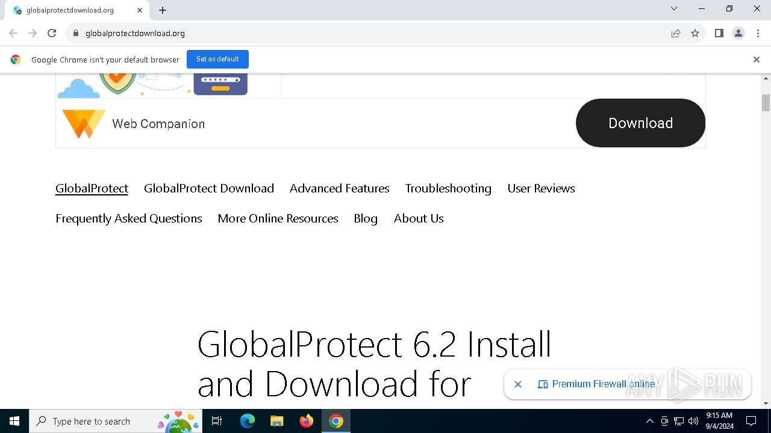Open a new tab with plus button

(x=163, y=10)
